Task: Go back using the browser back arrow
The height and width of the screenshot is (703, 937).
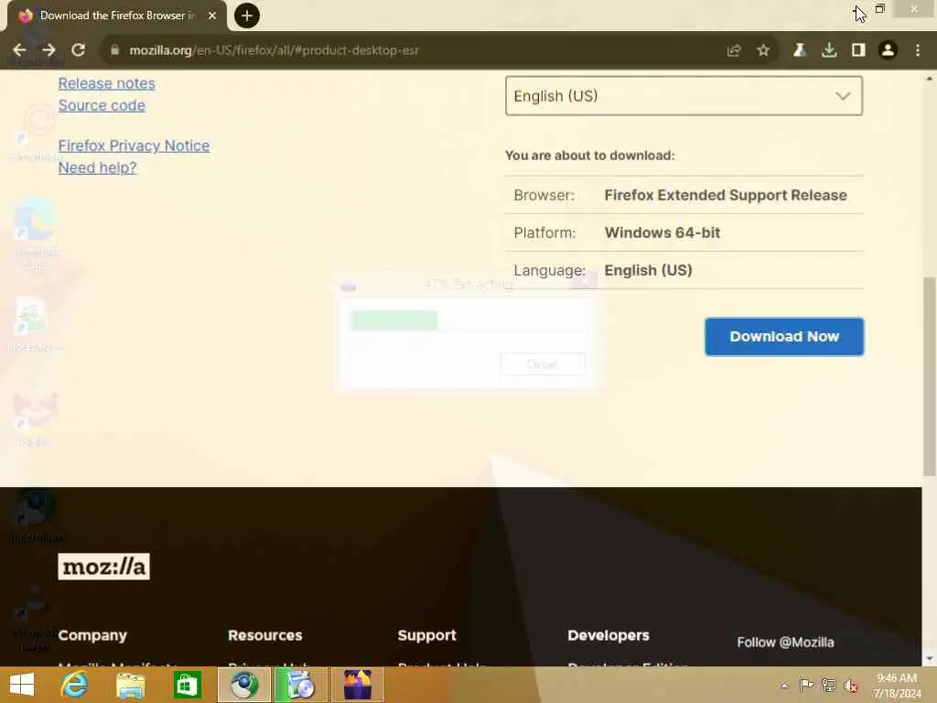Action: point(19,50)
